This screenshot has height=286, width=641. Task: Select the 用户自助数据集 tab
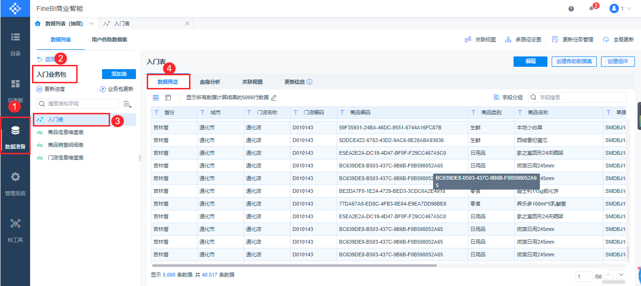(110, 40)
